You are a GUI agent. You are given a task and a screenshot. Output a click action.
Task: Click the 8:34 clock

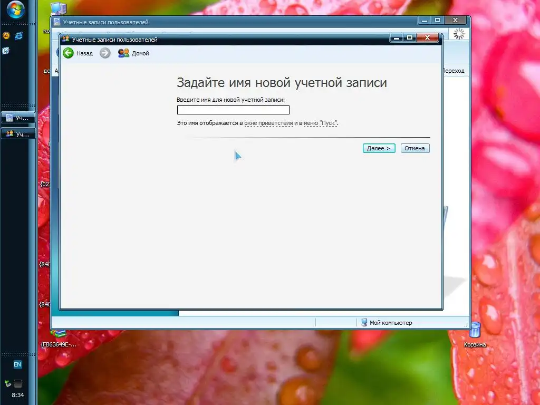(x=18, y=395)
